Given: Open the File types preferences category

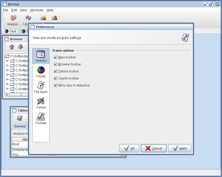Looking at the screenshot, I should [x=41, y=87].
